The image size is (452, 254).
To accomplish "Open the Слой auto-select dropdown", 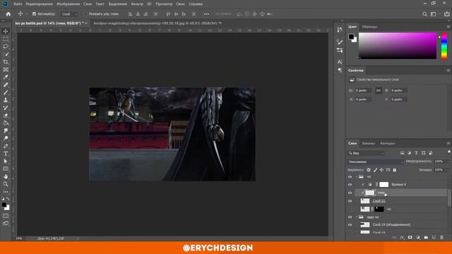I will 69,14.
